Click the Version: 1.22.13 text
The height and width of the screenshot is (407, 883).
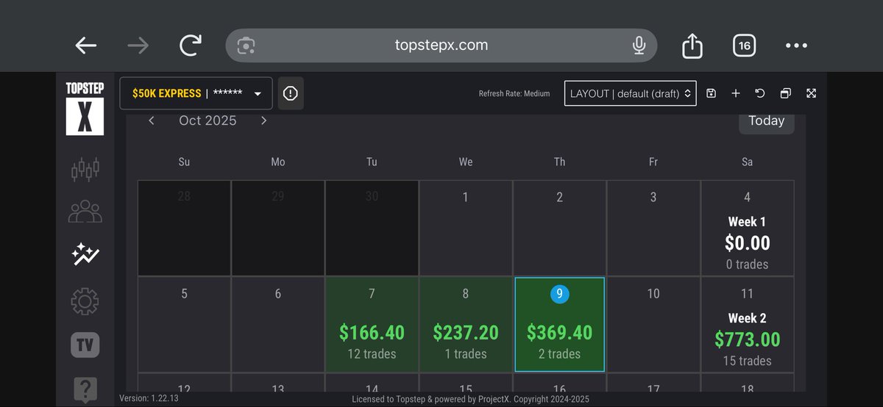[149, 399]
